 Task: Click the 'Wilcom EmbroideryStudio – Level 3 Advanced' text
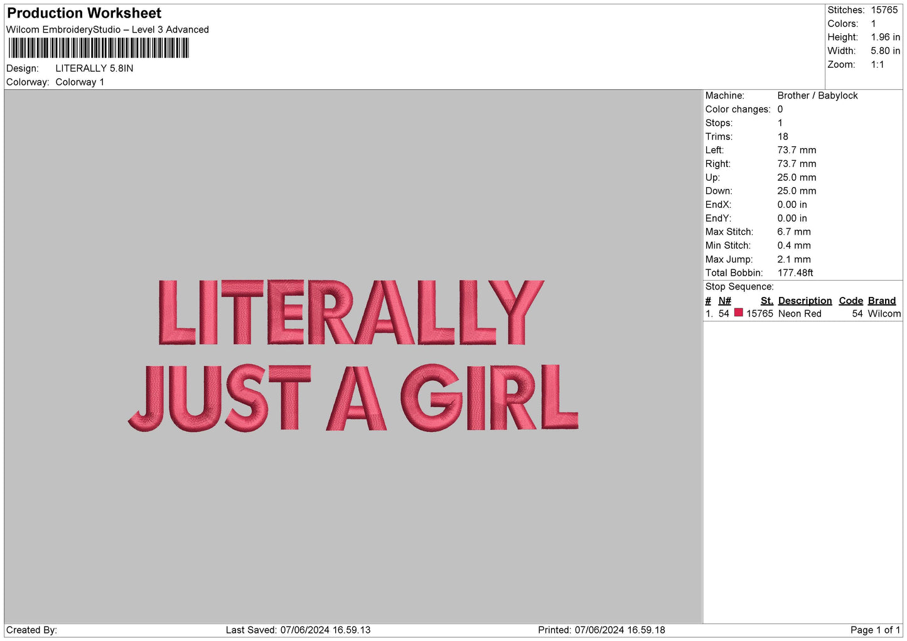(107, 30)
